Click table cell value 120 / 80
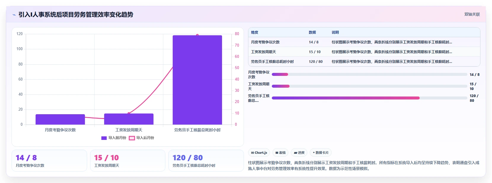This screenshot has height=183, width=492. 316,62
